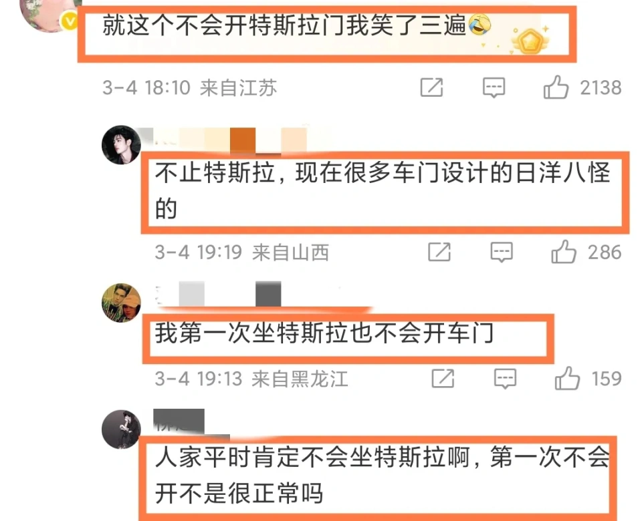Share the 19:19 Shanxi comment

click(439, 252)
